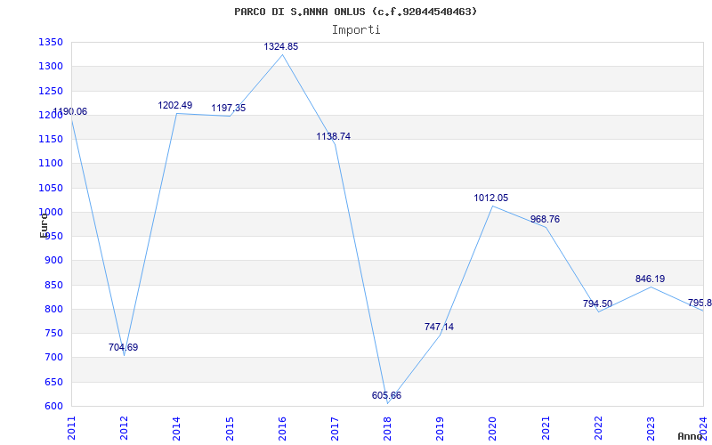Select the 1300 y-axis tick label
The height and width of the screenshot is (445, 712).
point(51,67)
